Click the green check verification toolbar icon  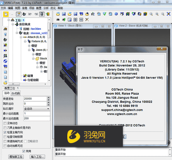[104, 14]
